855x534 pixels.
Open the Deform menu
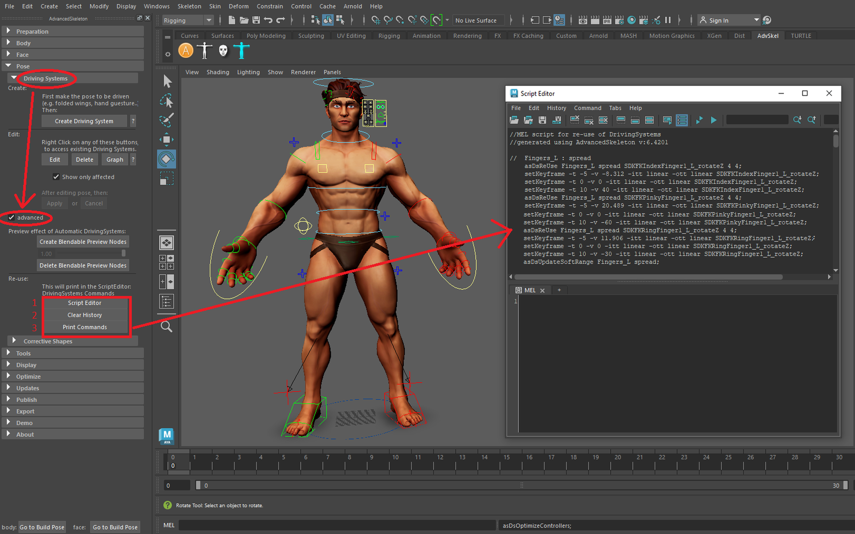238,6
